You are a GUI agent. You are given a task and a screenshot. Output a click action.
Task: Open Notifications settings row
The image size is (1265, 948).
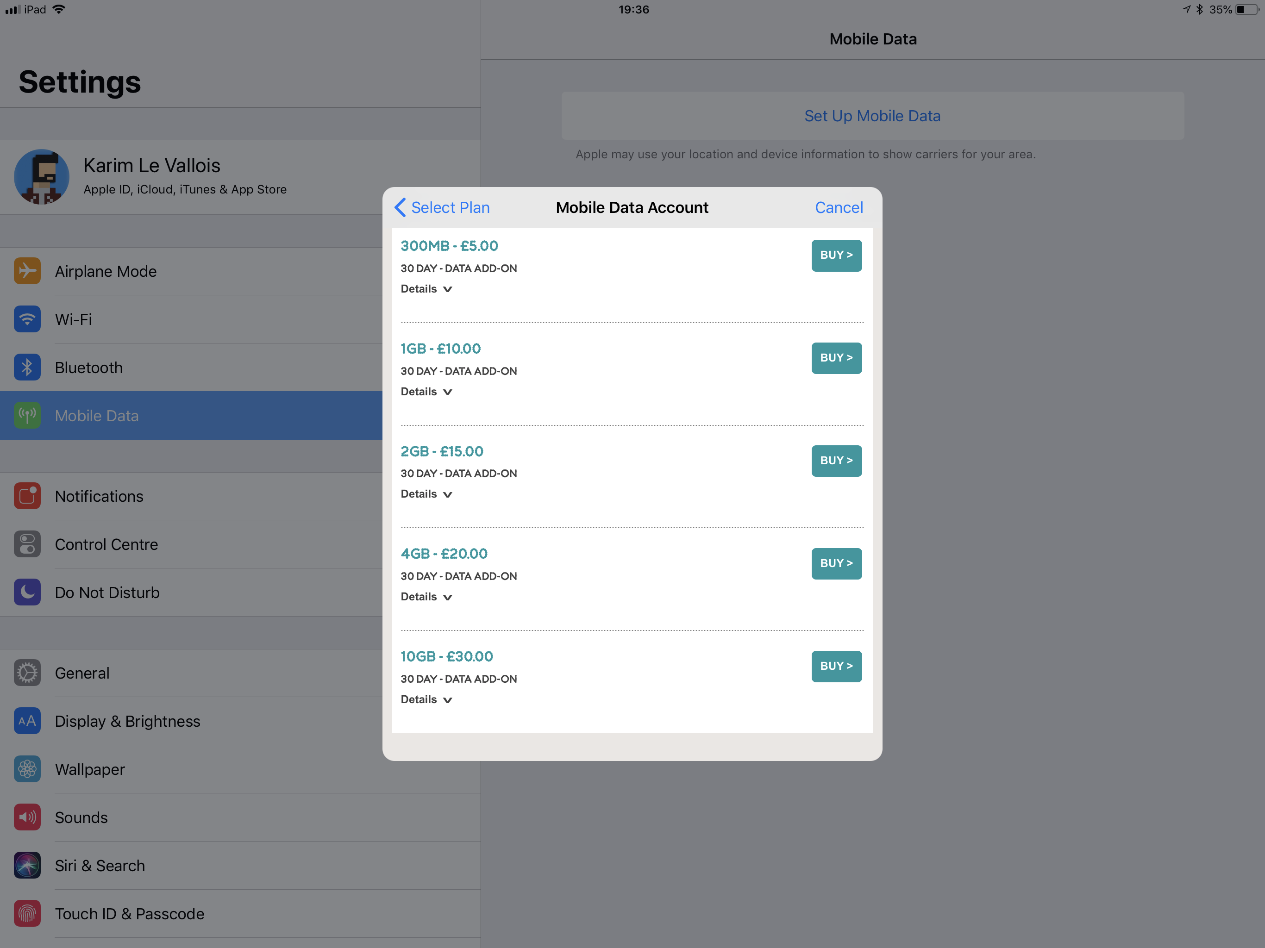tap(191, 496)
